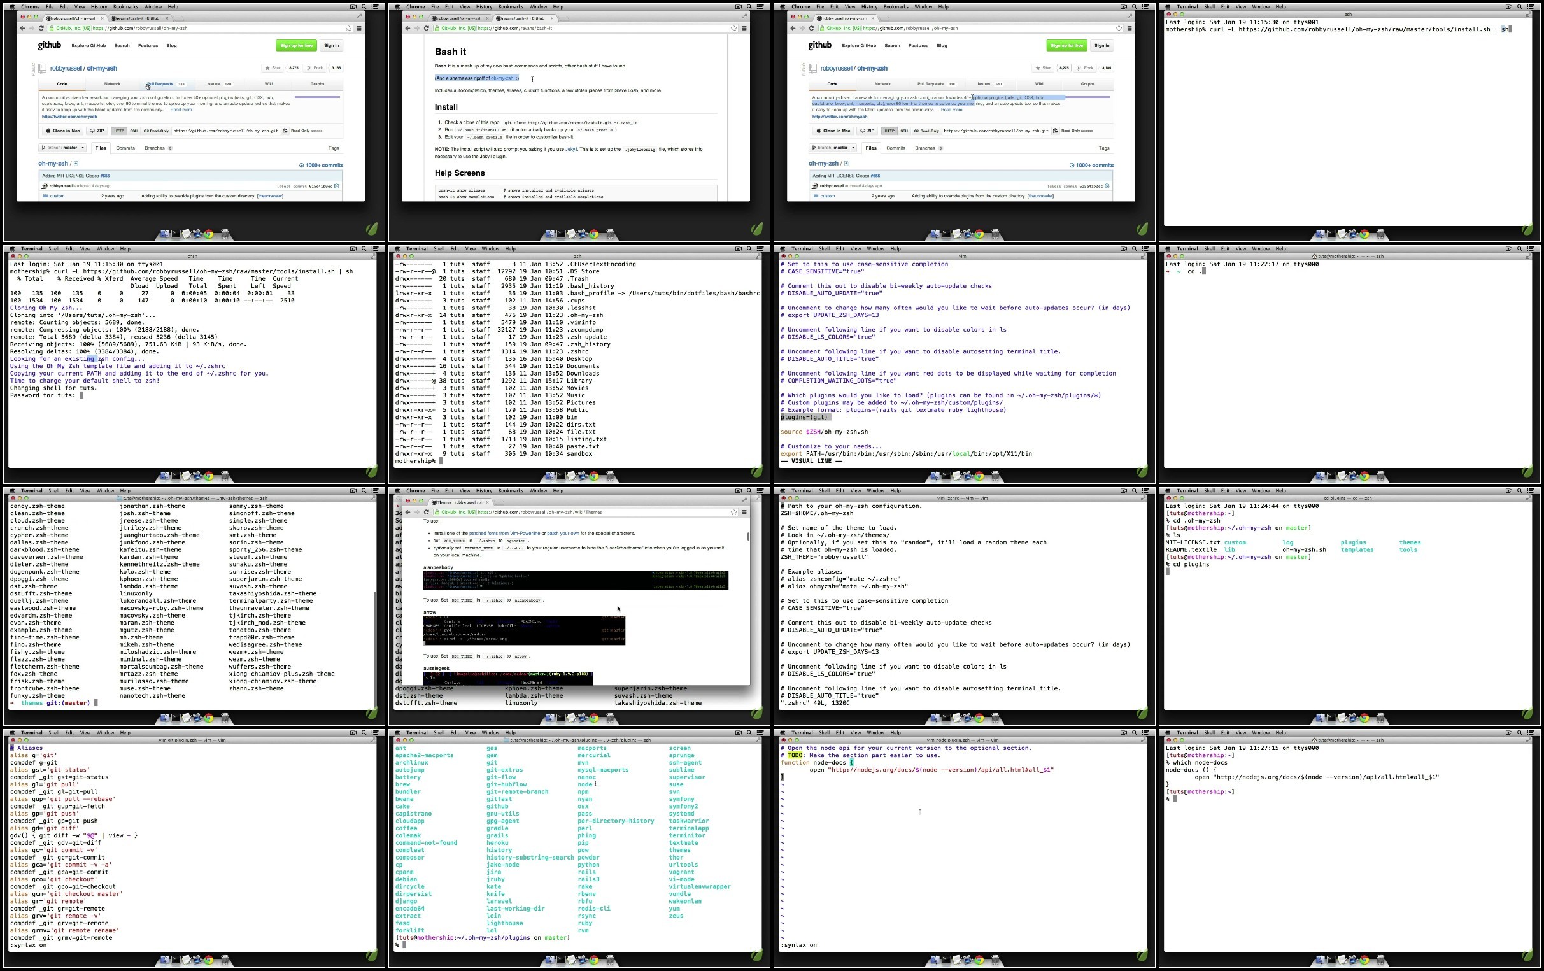Open the Bookmarks menu above the Bash it window
The image size is (1544, 971).
click(511, 7)
